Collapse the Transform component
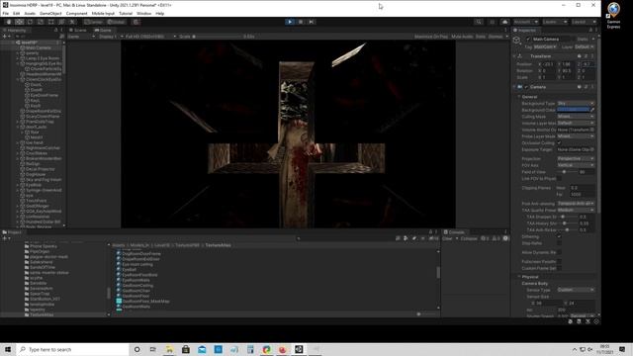633x356 pixels. 514,56
